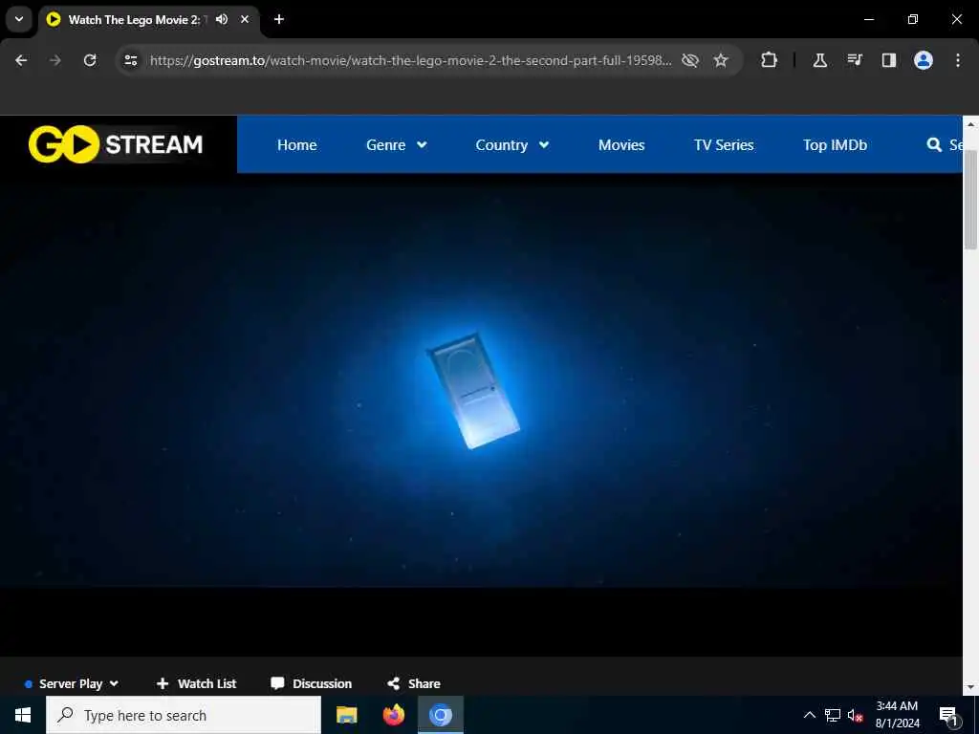This screenshot has width=979, height=734.
Task: Click the share network icon
Action: tap(393, 683)
